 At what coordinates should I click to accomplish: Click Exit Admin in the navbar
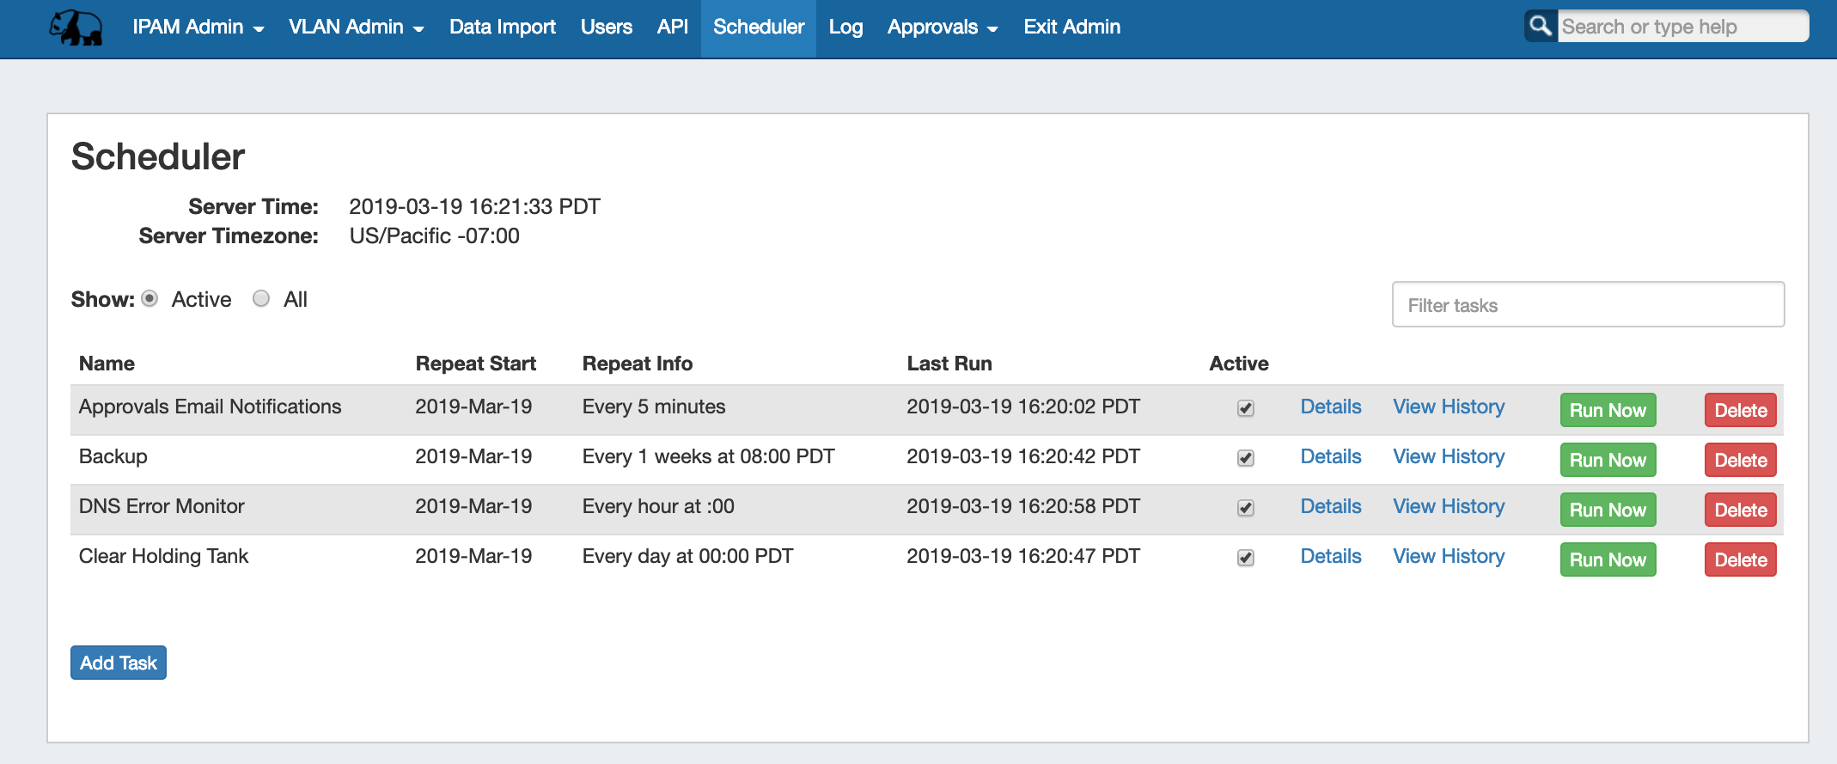click(x=1071, y=28)
